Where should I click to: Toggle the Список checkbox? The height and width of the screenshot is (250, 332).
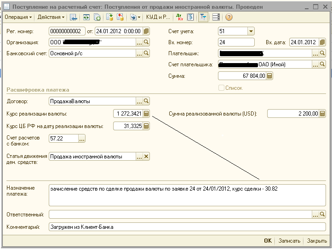222,87
